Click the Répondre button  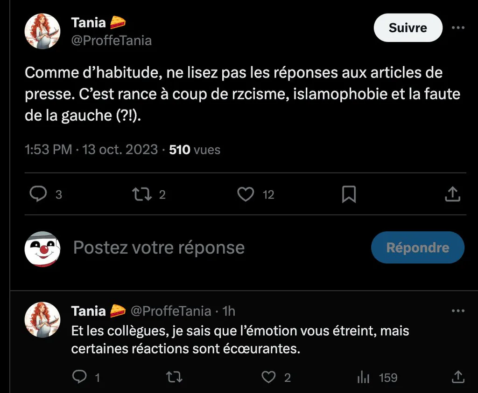point(418,248)
